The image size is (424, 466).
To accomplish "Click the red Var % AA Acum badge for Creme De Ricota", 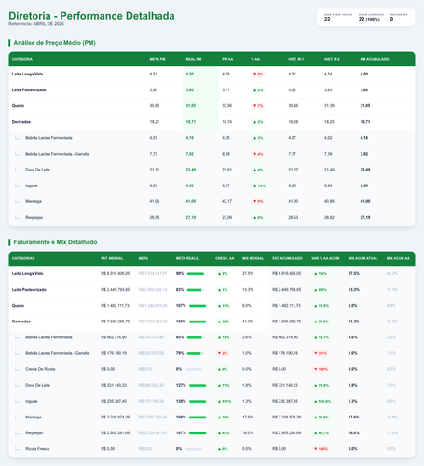I will [x=321, y=369].
